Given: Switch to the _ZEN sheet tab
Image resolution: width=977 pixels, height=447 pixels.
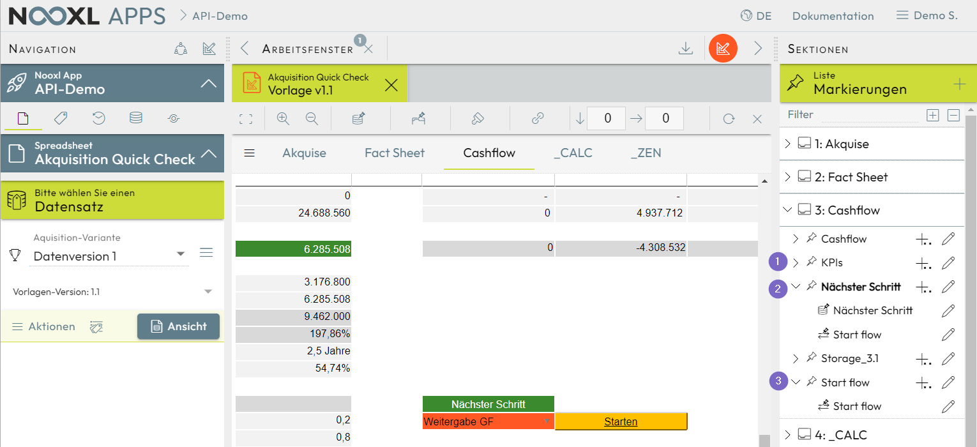Looking at the screenshot, I should [x=646, y=153].
